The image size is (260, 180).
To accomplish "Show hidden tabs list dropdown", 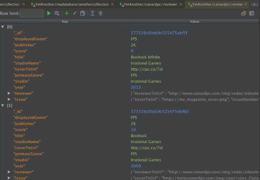I will [x=254, y=5].
